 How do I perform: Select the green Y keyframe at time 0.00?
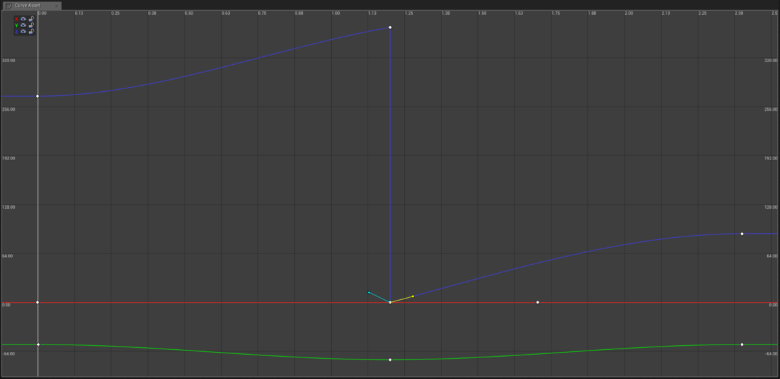coord(38,345)
